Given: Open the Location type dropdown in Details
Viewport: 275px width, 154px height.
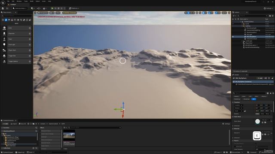Looking at the screenshot, I should pos(238,105).
